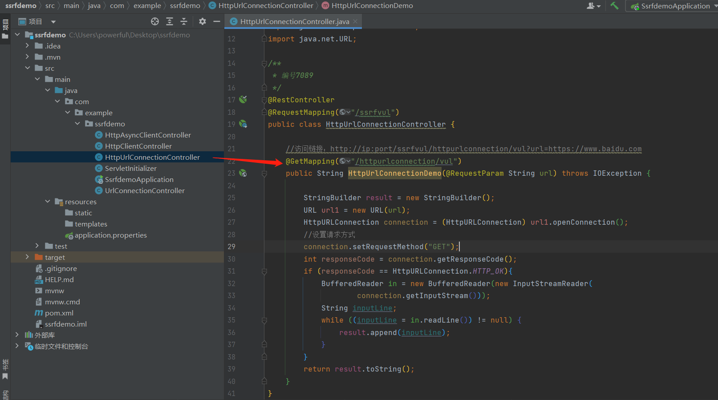Hide the project panel with minus icon

tap(217, 21)
